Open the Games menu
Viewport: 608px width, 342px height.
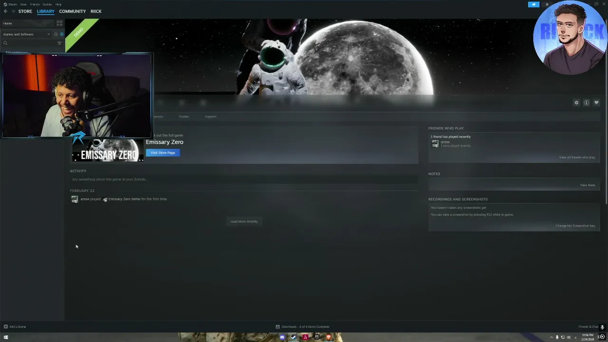tap(47, 4)
